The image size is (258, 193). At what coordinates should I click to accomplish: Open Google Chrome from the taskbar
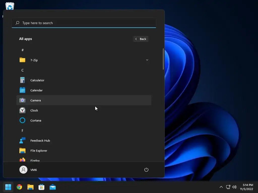(x=19, y=187)
